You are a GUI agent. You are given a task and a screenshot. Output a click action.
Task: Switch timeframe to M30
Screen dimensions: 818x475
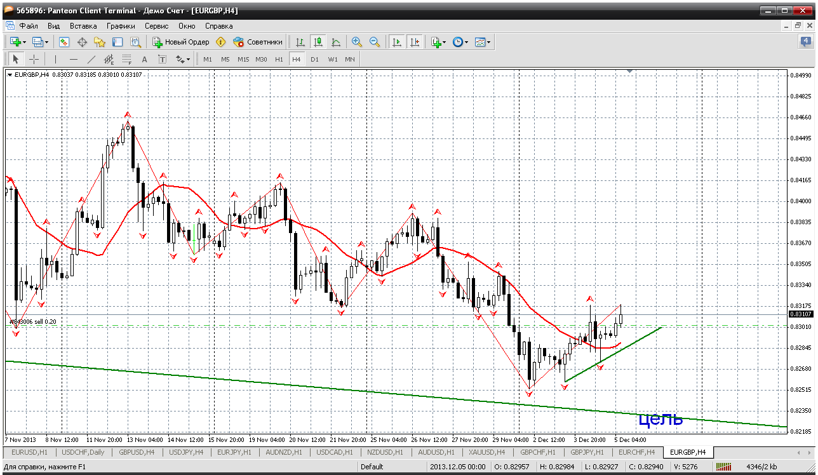(x=261, y=59)
